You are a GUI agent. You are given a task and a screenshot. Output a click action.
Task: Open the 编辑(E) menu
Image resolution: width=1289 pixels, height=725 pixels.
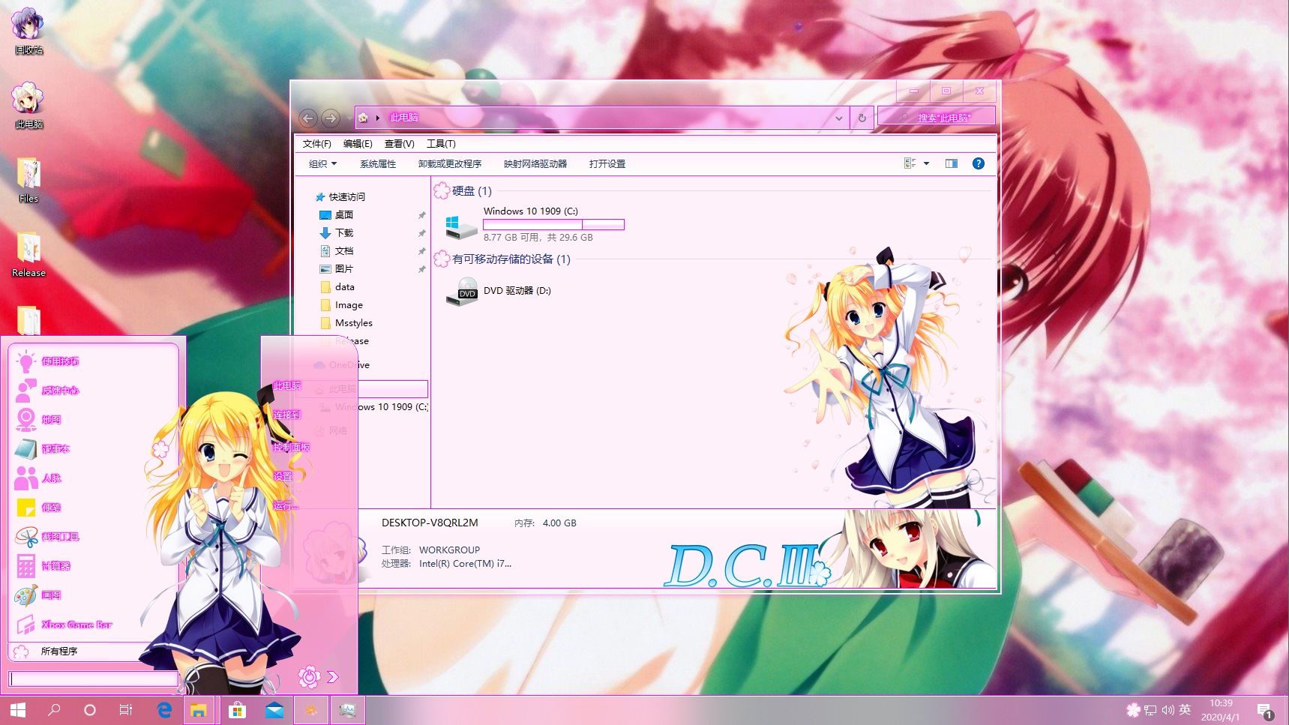point(358,143)
